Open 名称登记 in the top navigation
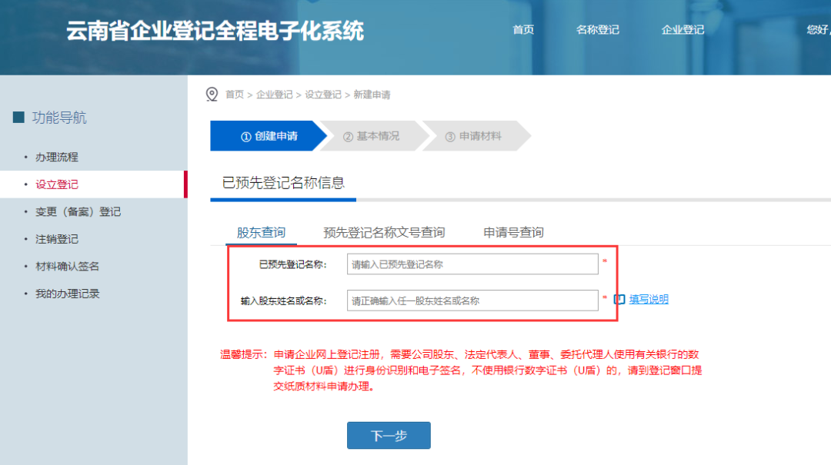This screenshot has width=831, height=465. point(597,29)
